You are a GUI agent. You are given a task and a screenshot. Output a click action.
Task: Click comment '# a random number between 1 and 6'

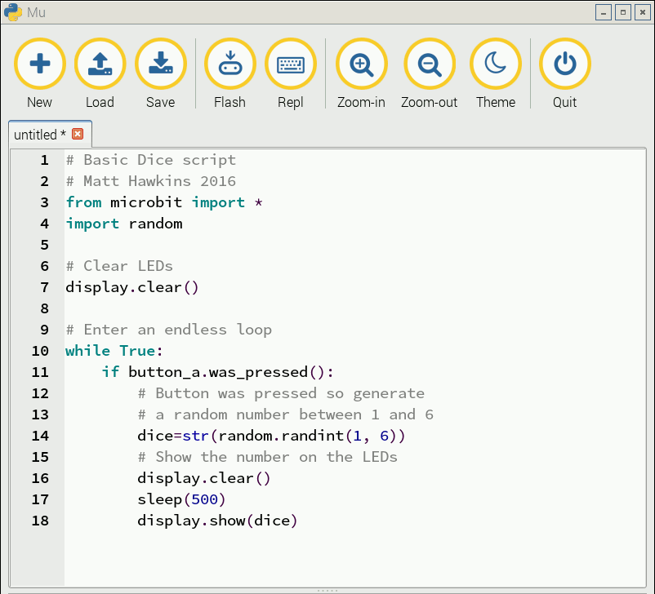point(286,415)
